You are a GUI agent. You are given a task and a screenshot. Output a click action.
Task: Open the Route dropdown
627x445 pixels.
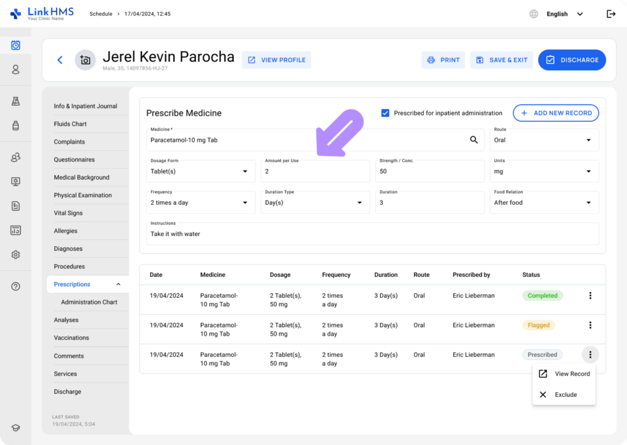(x=544, y=140)
